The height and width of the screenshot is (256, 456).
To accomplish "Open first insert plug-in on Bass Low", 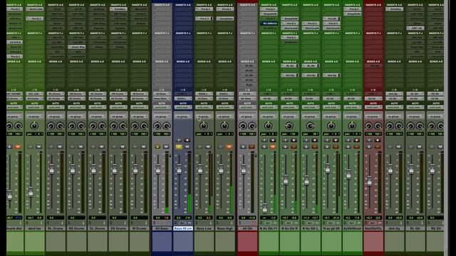I will tap(204, 9).
